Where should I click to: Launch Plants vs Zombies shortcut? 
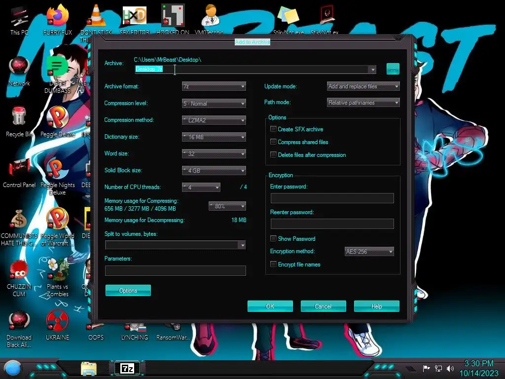click(x=57, y=278)
